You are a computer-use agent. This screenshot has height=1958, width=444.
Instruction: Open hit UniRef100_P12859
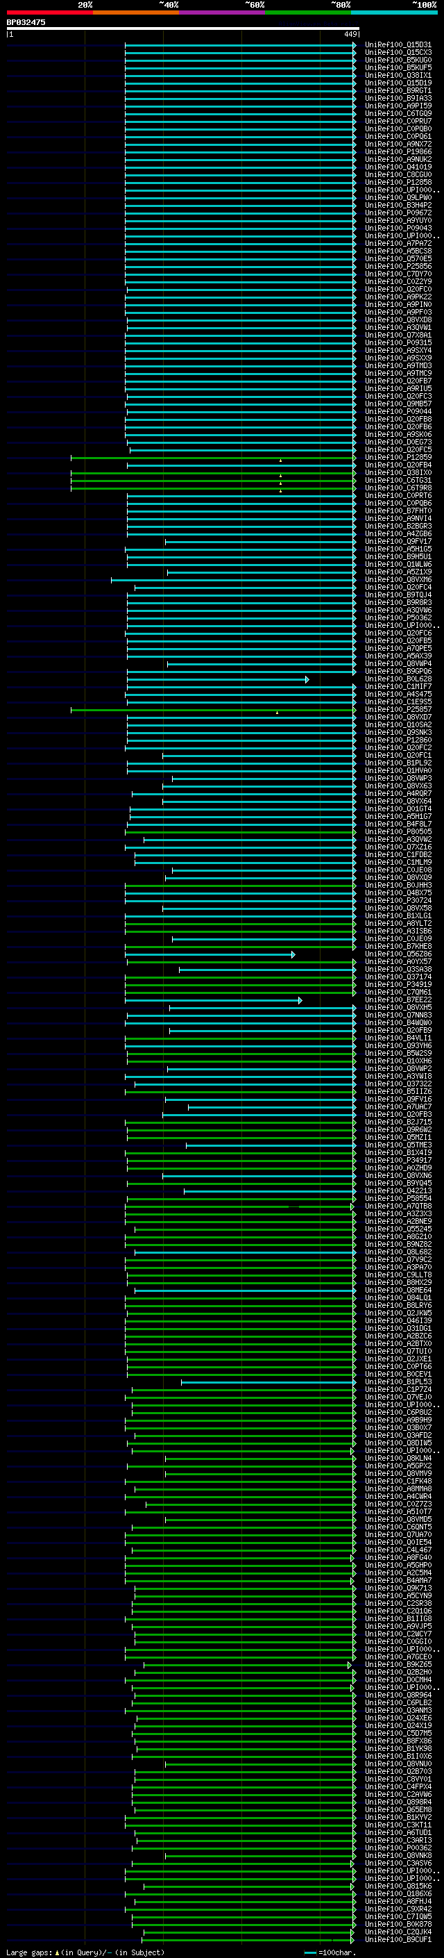tap(398, 458)
